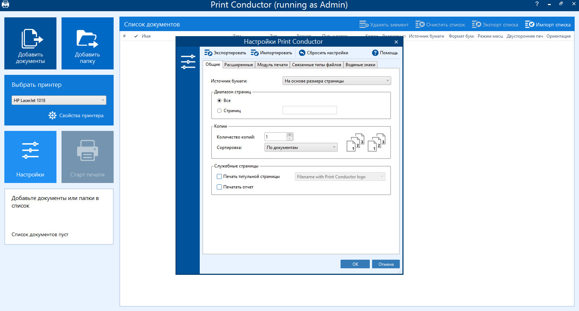
Task: Click the Импорт списка icon
Action: (529, 25)
